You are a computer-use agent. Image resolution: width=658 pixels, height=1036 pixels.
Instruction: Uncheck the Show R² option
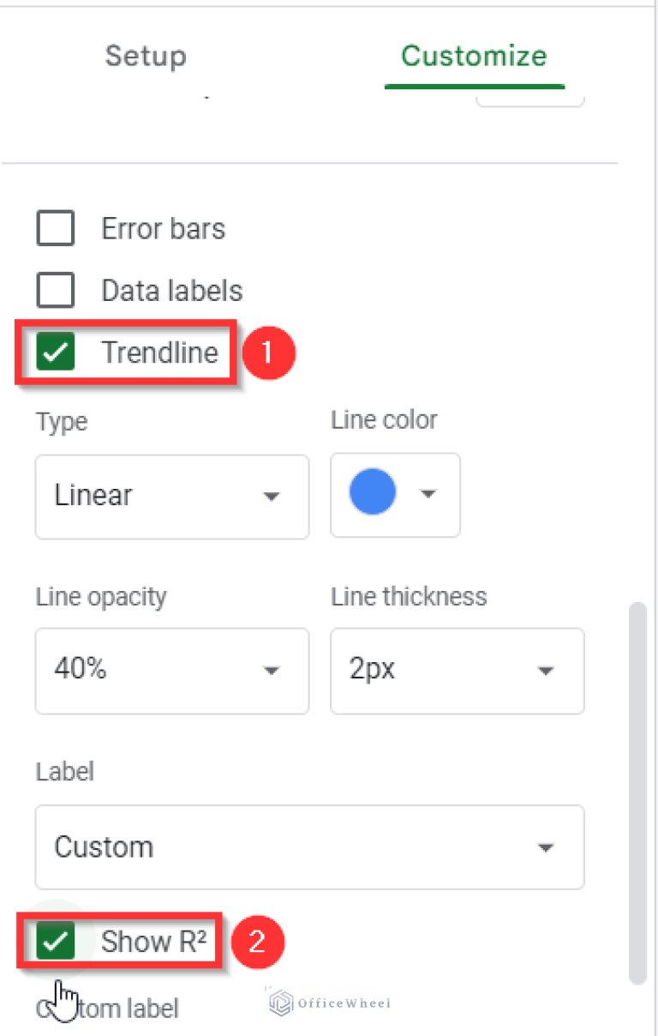(x=55, y=941)
